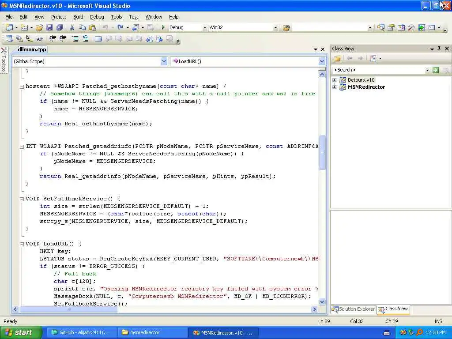This screenshot has height=339, width=452.
Task: Open the Win32 platform dropdown
Action: [x=275, y=28]
